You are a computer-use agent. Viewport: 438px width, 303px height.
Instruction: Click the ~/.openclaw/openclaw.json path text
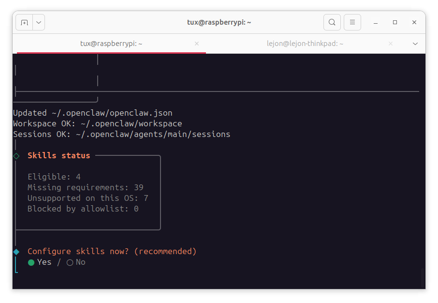(112, 113)
